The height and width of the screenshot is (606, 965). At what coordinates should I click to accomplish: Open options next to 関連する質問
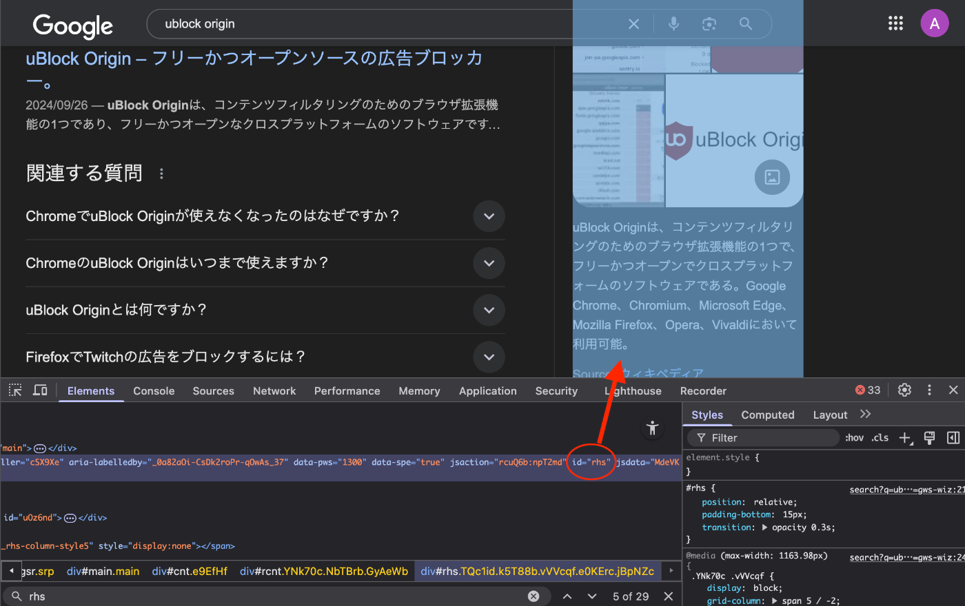pyautogui.click(x=161, y=174)
